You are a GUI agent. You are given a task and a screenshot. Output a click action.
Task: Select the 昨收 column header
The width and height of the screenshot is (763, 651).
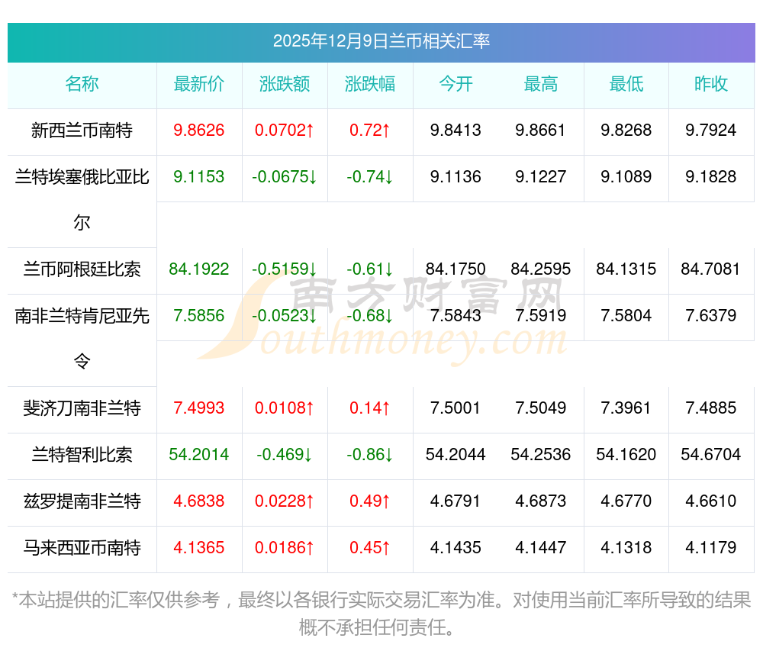(x=711, y=84)
